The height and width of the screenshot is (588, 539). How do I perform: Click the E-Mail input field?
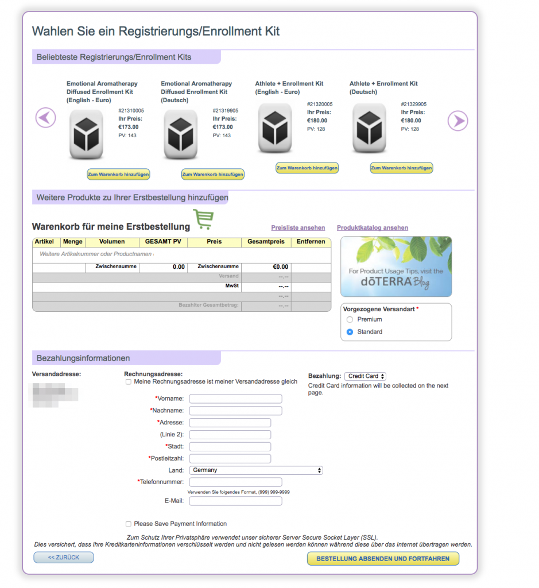(236, 501)
